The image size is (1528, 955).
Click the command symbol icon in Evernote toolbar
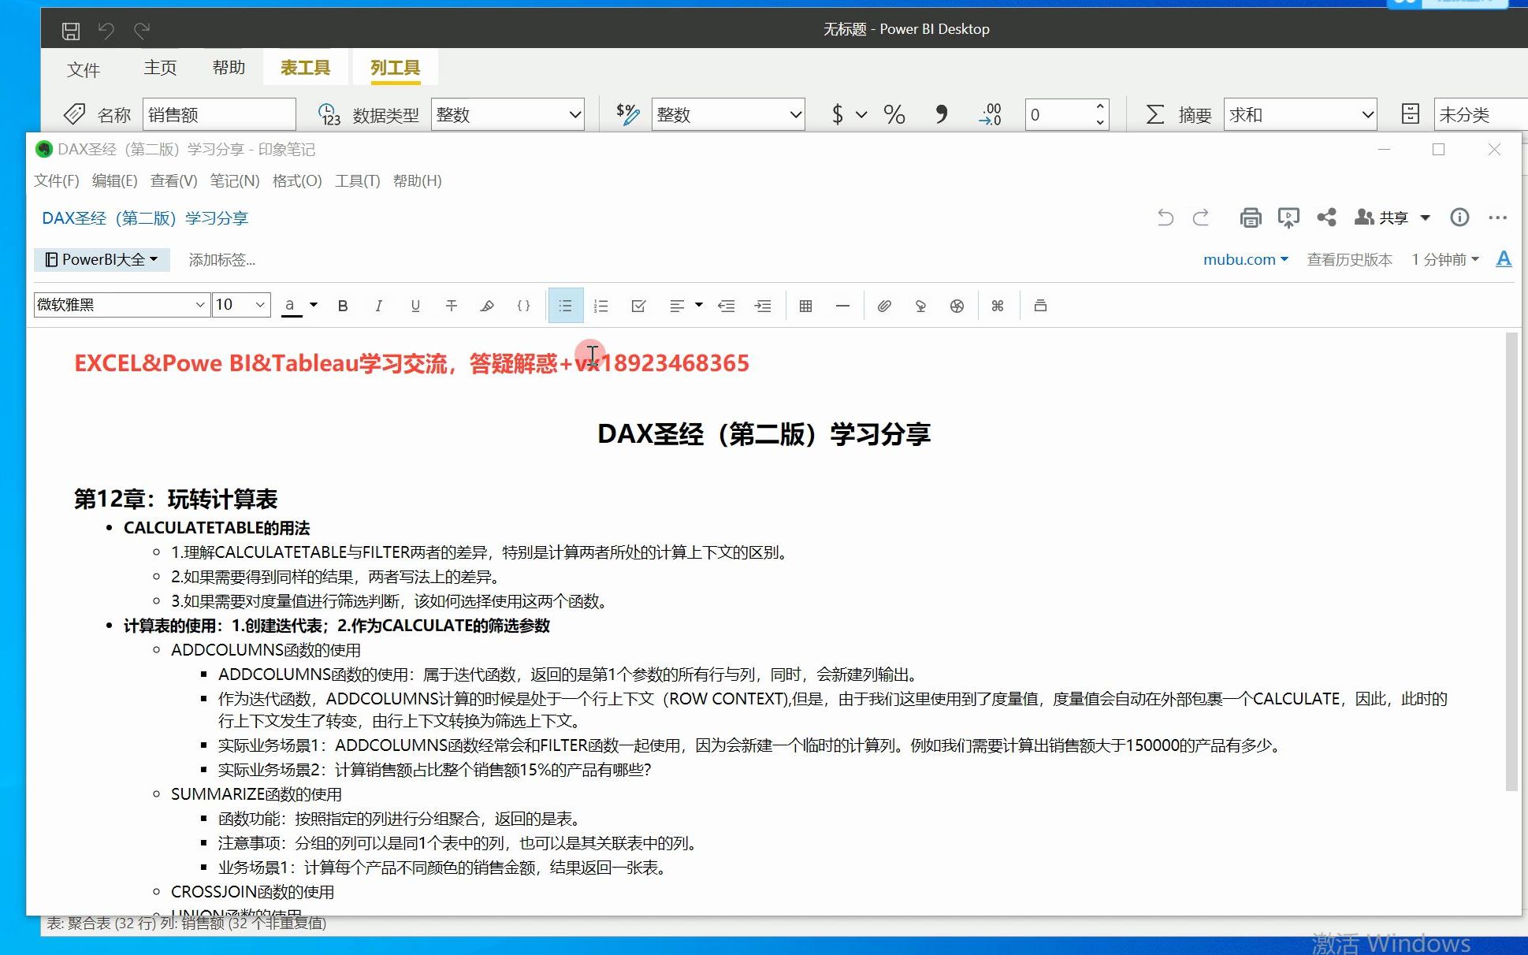point(998,306)
